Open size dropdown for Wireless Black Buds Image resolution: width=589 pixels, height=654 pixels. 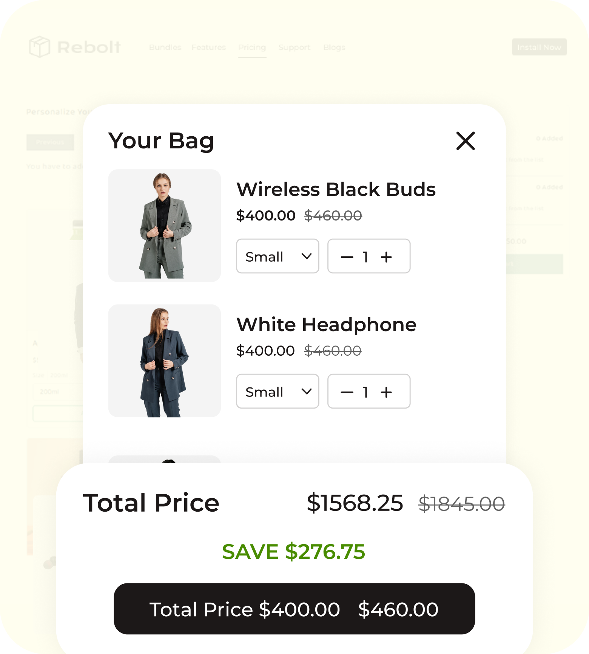pos(278,256)
